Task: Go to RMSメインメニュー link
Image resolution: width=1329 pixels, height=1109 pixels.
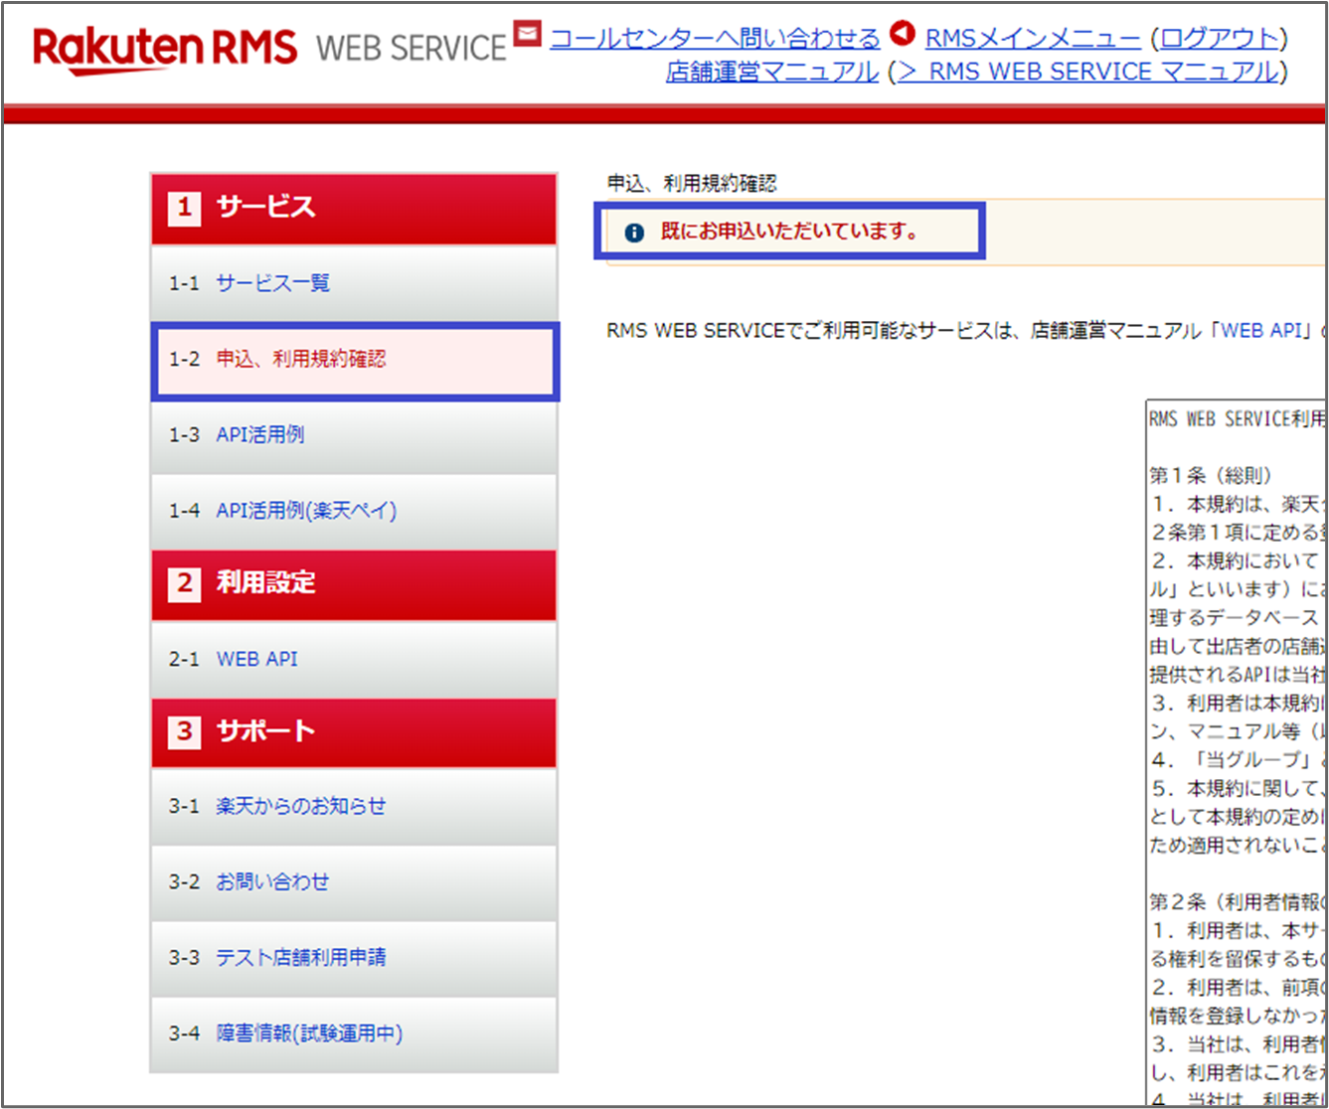Action: [x=1033, y=39]
